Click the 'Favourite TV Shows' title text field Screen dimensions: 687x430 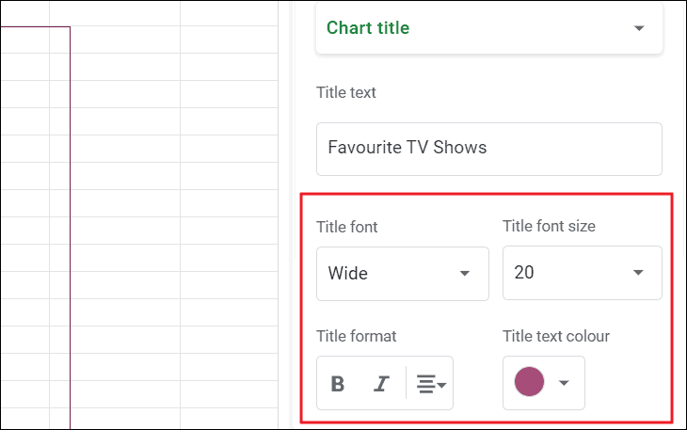click(x=488, y=148)
